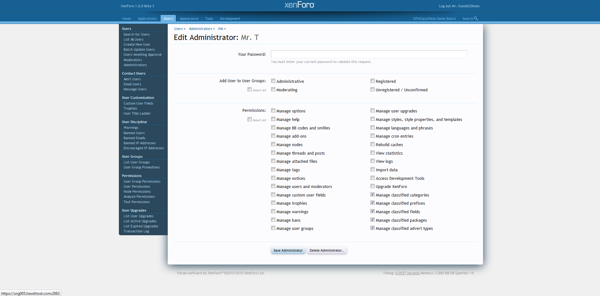Open User Group Promotions sidebar link

[142, 167]
